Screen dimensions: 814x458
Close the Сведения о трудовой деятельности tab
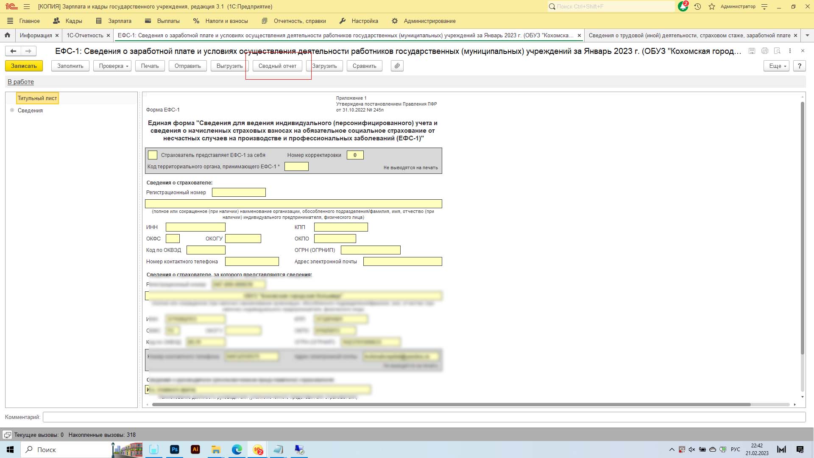tap(795, 36)
